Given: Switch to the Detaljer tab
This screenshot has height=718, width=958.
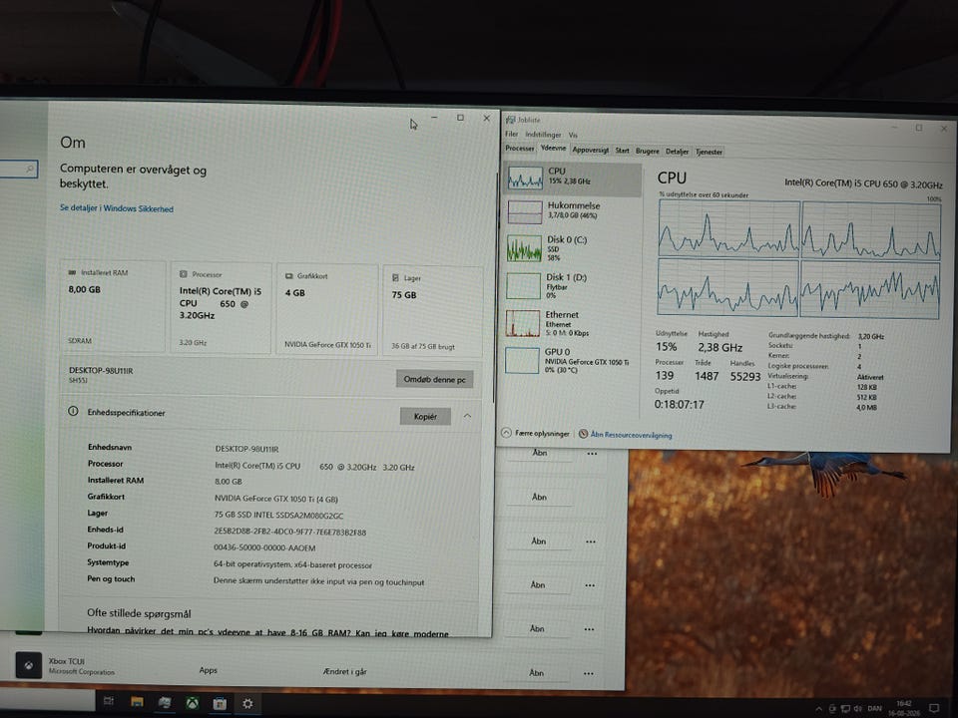Looking at the screenshot, I should pyautogui.click(x=677, y=152).
